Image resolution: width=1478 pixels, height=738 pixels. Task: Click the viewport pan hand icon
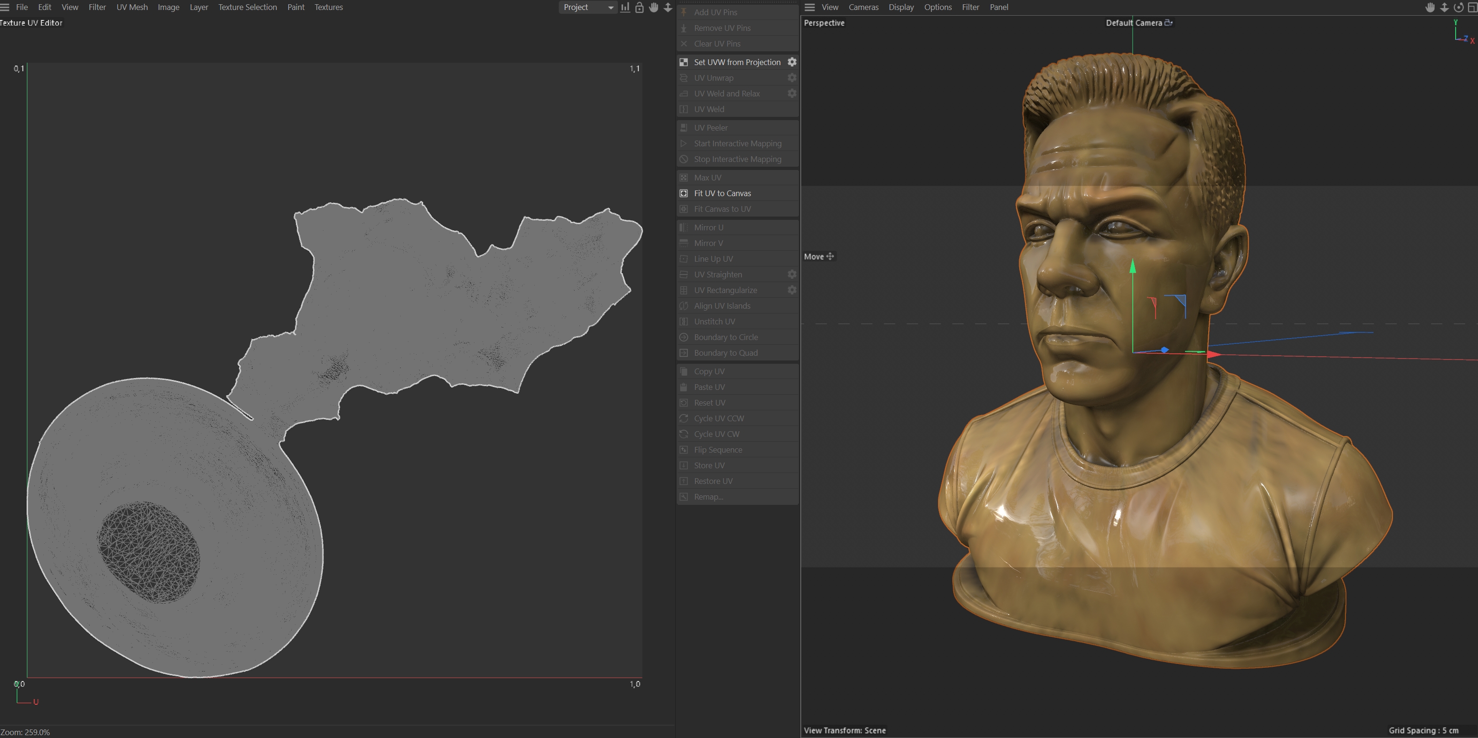coord(1430,8)
